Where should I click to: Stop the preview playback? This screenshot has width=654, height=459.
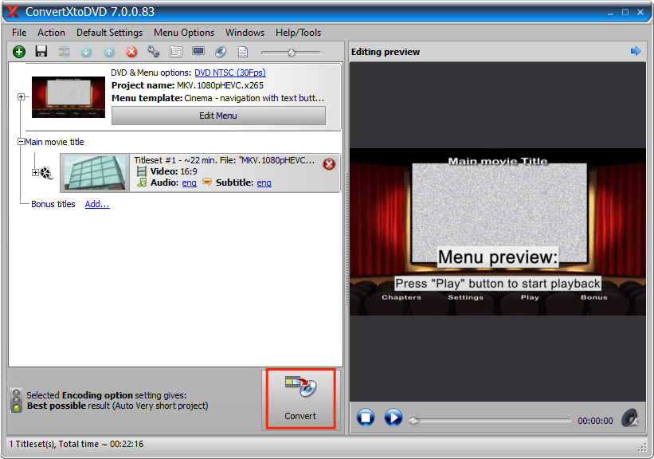365,417
